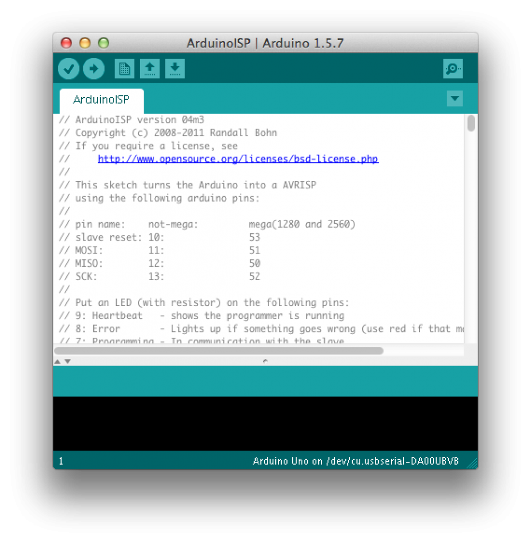Place cursor on the MOSI comment line
This screenshot has width=531, height=543.
click(x=159, y=250)
